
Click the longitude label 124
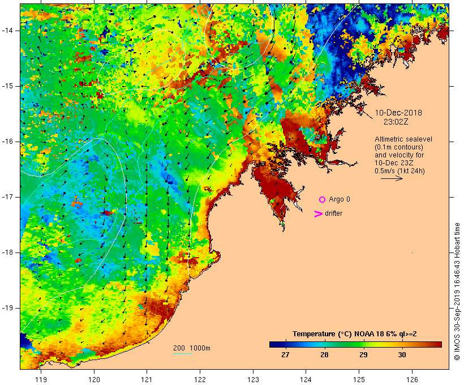[306, 379]
